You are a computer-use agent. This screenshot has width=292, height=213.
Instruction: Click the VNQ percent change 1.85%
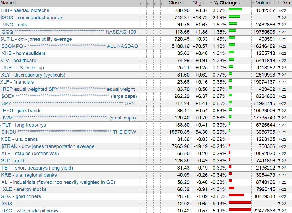coord(220,25)
